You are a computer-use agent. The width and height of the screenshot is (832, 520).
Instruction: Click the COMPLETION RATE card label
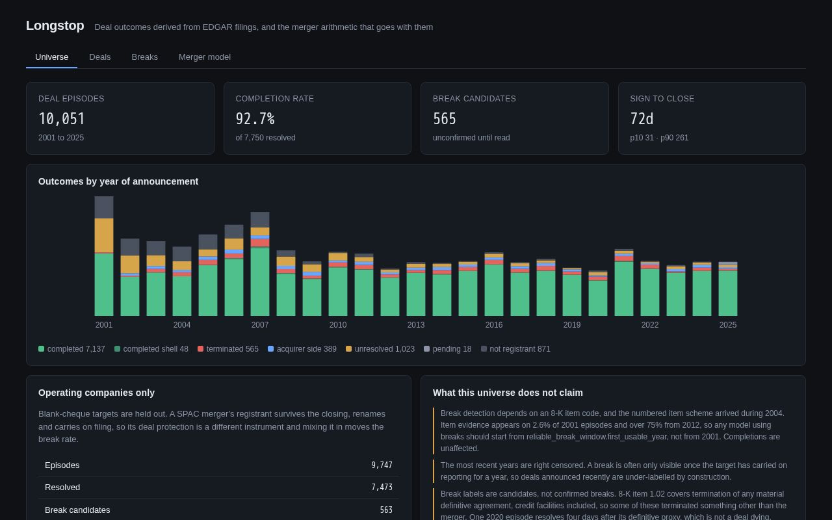pos(275,99)
